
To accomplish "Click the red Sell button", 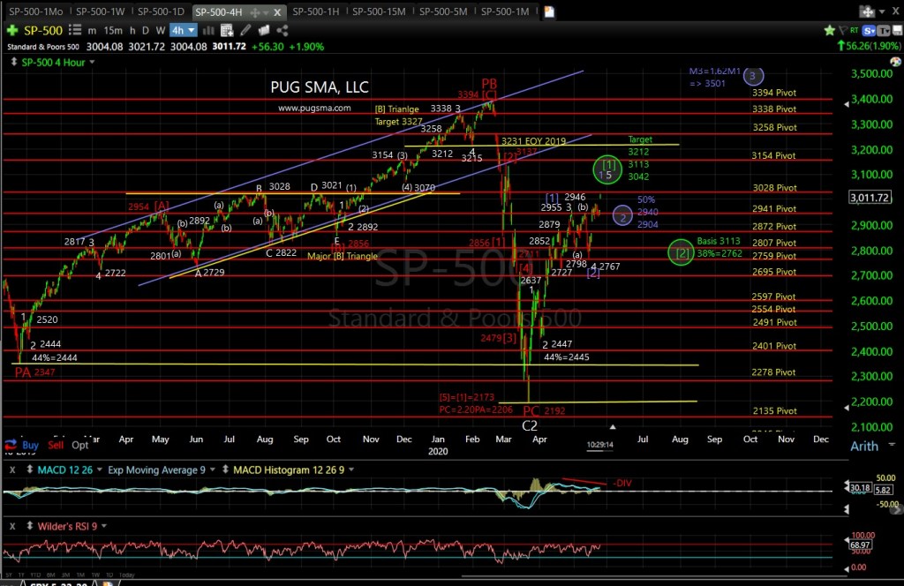I will 56,445.
